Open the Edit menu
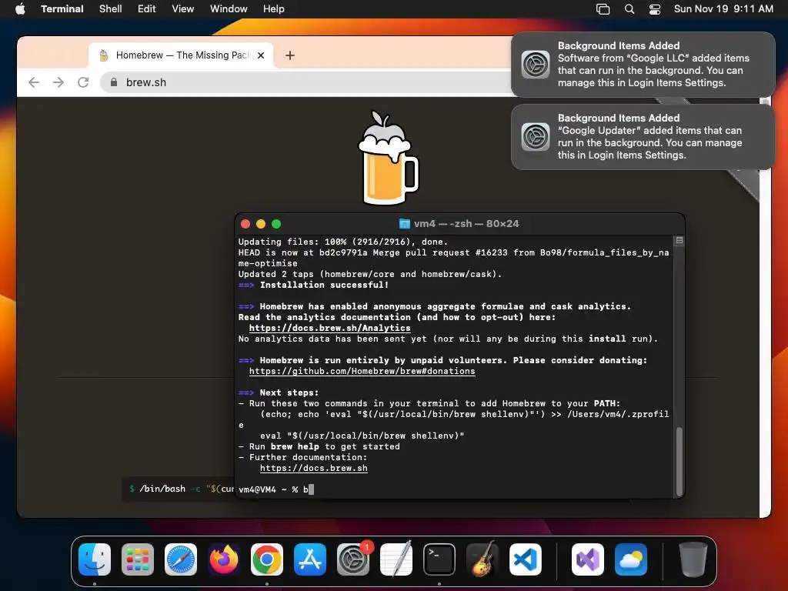 tap(147, 8)
